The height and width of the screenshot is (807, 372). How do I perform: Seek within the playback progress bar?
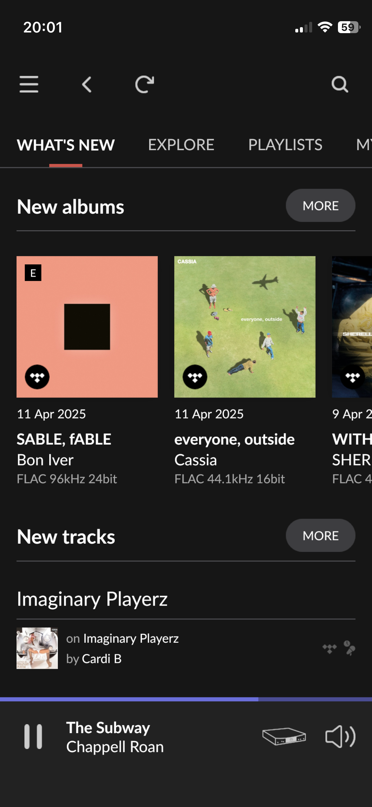point(186,699)
